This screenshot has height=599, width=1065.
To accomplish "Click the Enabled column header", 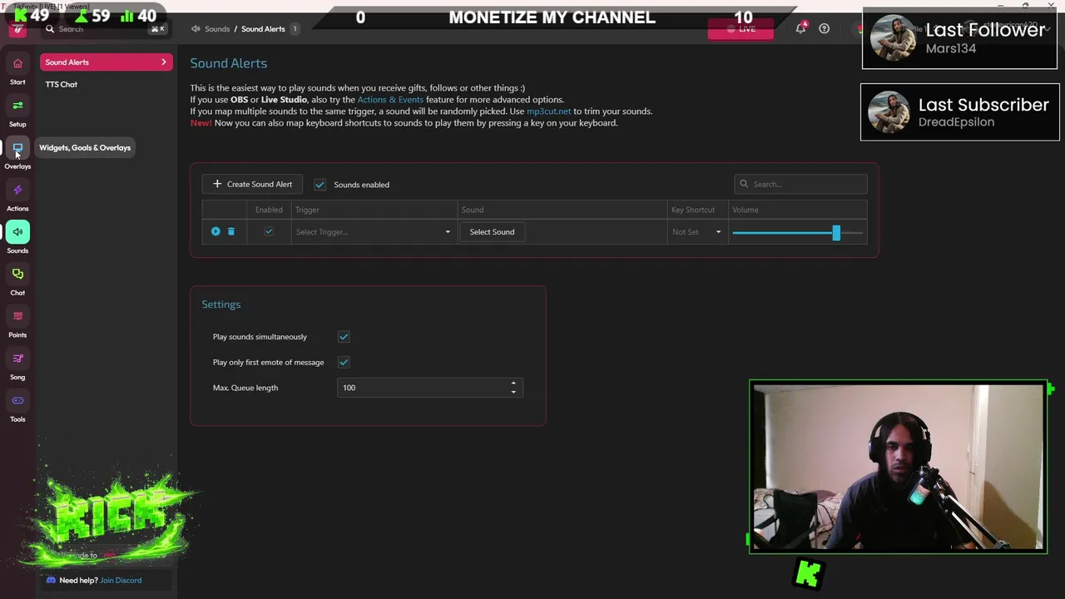I will click(269, 210).
